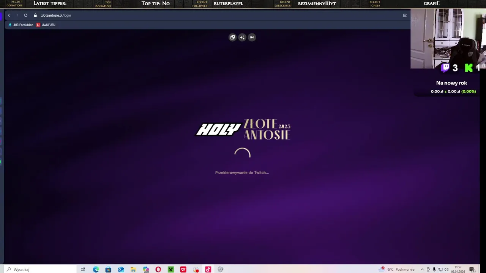Open Outlook from the taskbar
Screen dimensions: 486x273
(121, 270)
